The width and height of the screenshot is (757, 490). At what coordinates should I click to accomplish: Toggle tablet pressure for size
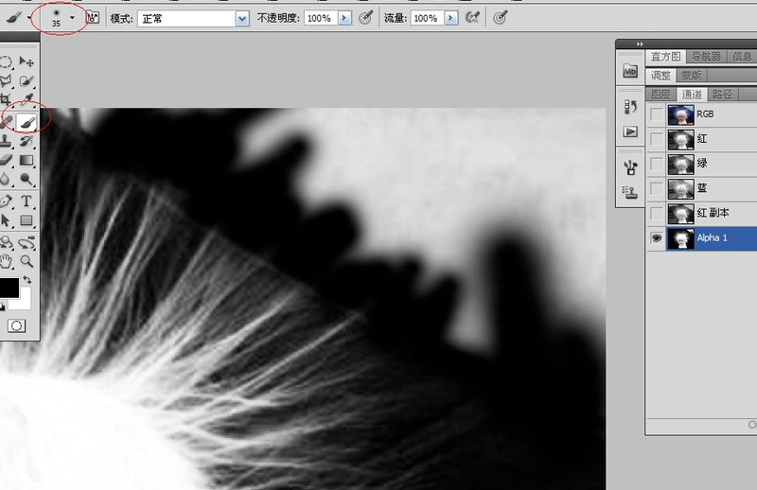(501, 18)
